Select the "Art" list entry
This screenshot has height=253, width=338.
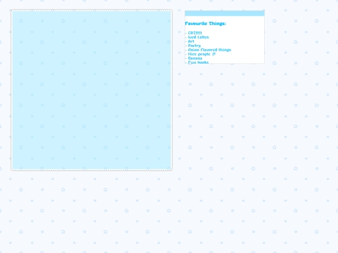(x=191, y=41)
